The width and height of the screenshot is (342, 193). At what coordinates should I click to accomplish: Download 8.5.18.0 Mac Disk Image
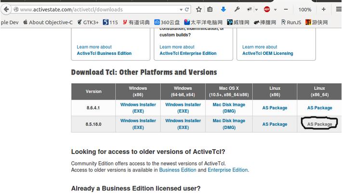point(229,124)
